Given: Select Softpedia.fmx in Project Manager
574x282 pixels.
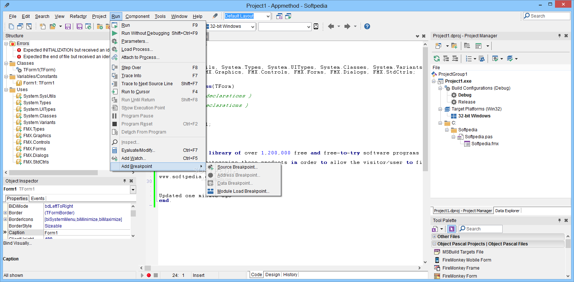Looking at the screenshot, I should click(x=485, y=144).
